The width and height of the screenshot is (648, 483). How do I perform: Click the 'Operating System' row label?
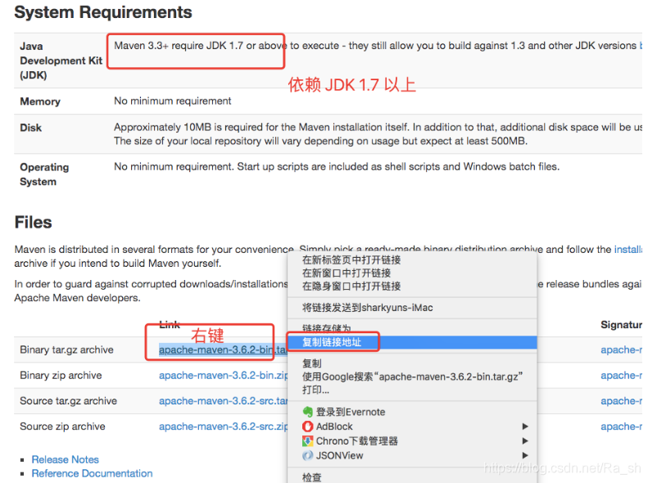44,174
